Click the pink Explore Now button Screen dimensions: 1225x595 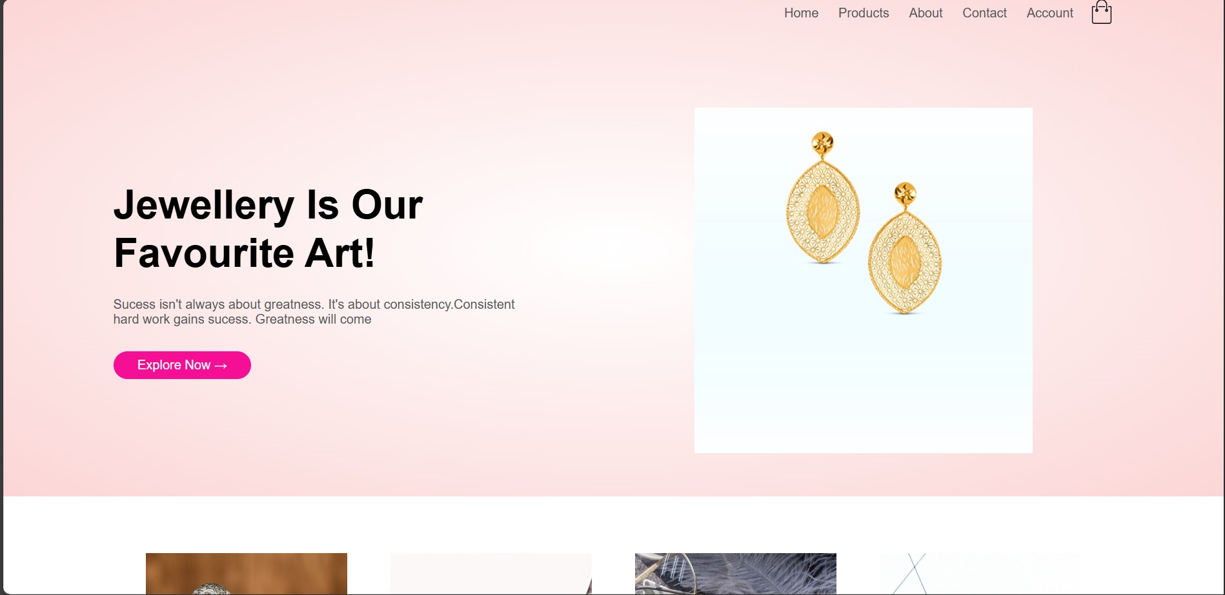pyautogui.click(x=182, y=365)
